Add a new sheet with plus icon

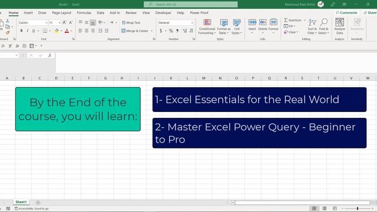tap(38, 203)
